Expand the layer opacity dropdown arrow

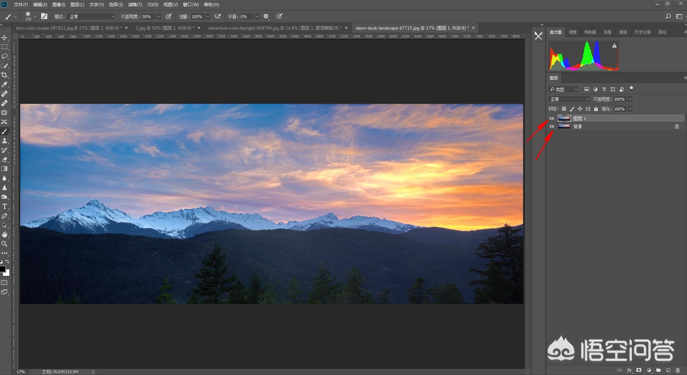tap(630, 99)
